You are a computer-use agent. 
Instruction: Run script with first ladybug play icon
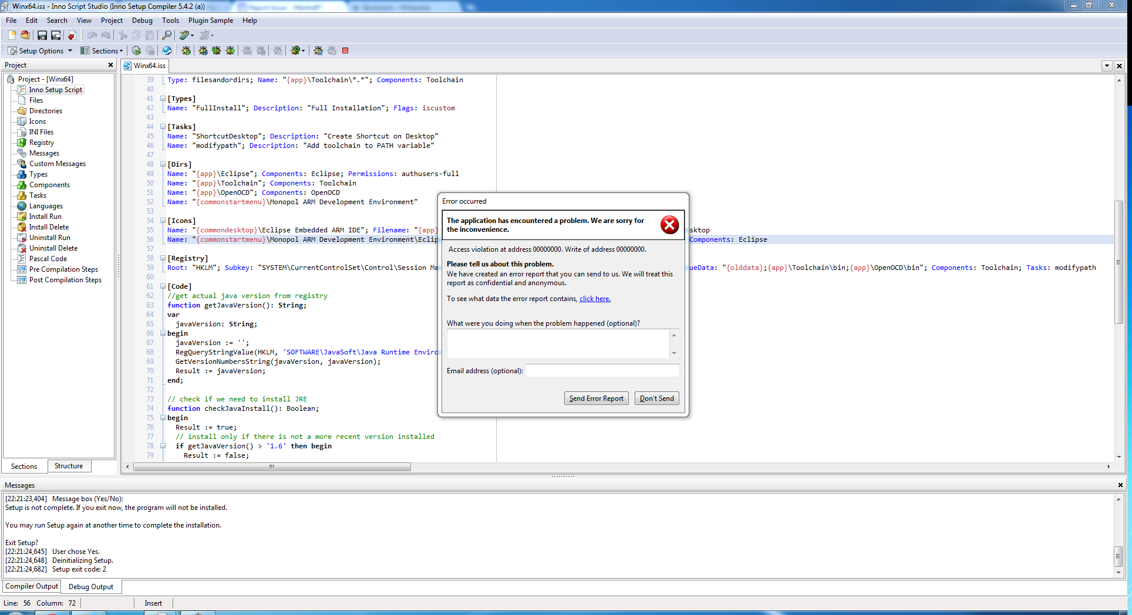186,50
